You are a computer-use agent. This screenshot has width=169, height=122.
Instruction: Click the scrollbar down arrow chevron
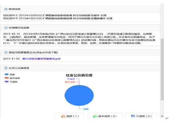tap(162, 116)
